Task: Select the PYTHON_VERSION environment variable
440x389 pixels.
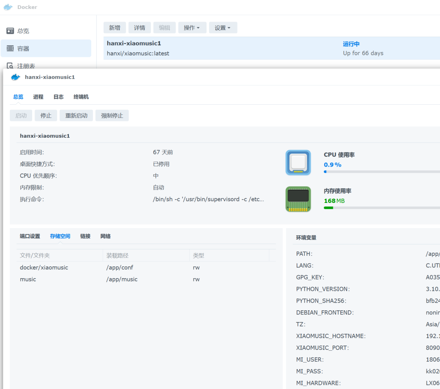Action: pos(323,289)
